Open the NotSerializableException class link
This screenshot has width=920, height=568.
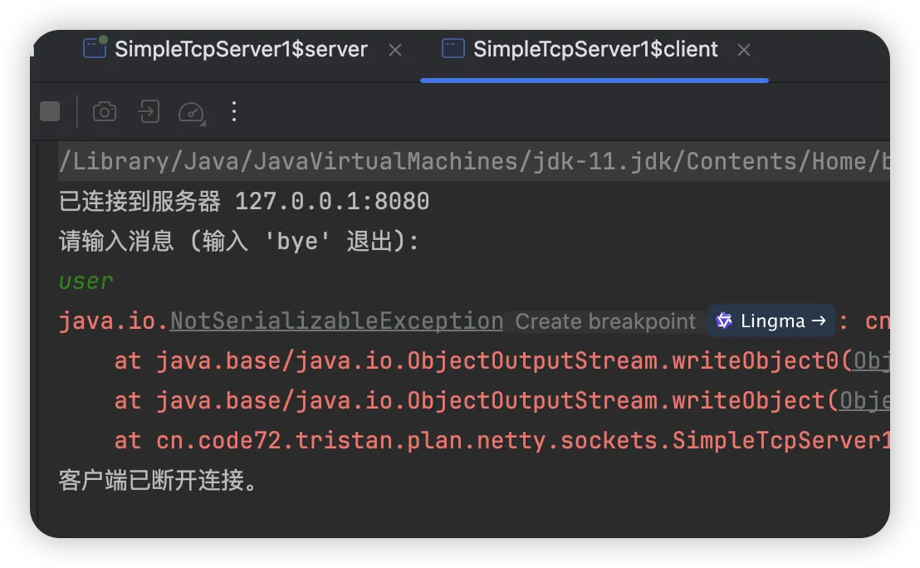336,321
